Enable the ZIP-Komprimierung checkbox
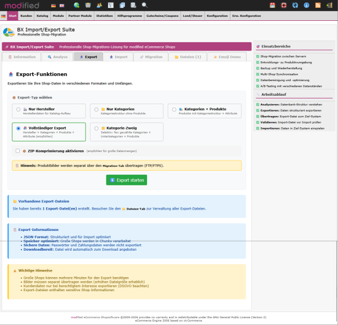Viewport: 338px width, 325px height. [x=18, y=151]
